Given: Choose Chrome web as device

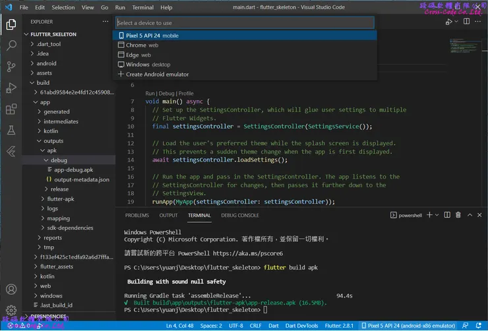Looking at the screenshot, I should [x=138, y=45].
